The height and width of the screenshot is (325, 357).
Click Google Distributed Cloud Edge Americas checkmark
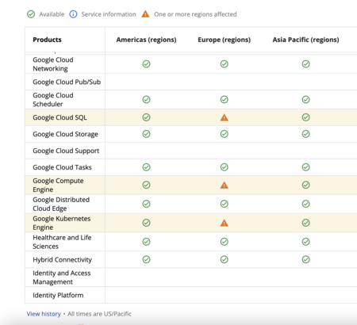[146, 204]
